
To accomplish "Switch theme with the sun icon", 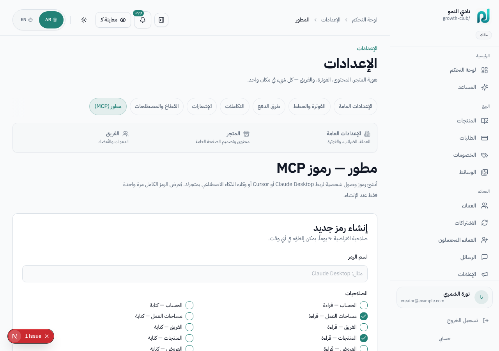I will click(x=84, y=20).
